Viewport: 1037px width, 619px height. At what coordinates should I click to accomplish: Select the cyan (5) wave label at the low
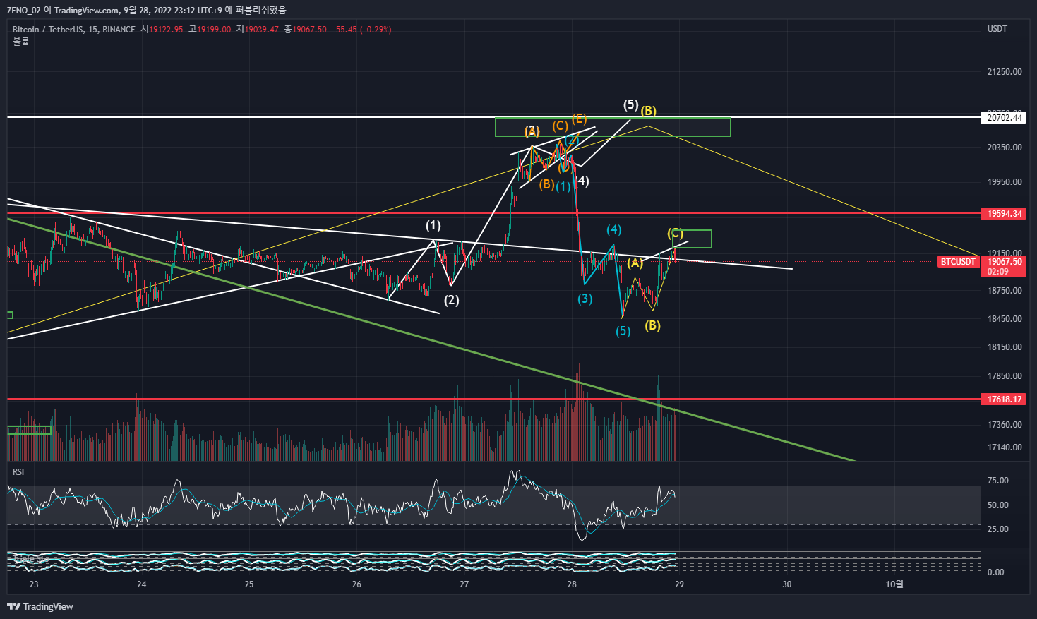click(623, 331)
